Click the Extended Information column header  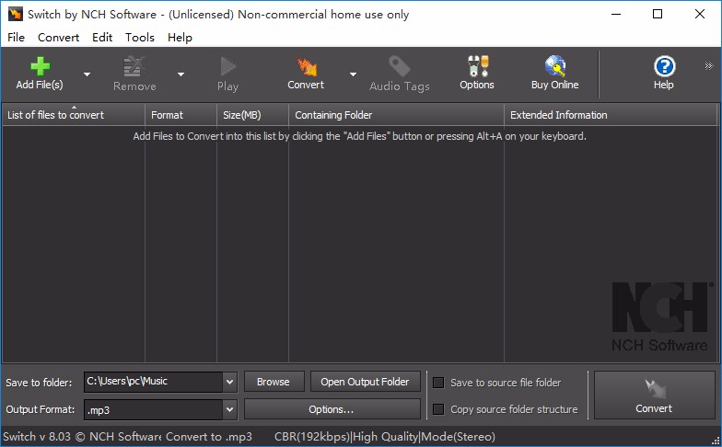[611, 115]
